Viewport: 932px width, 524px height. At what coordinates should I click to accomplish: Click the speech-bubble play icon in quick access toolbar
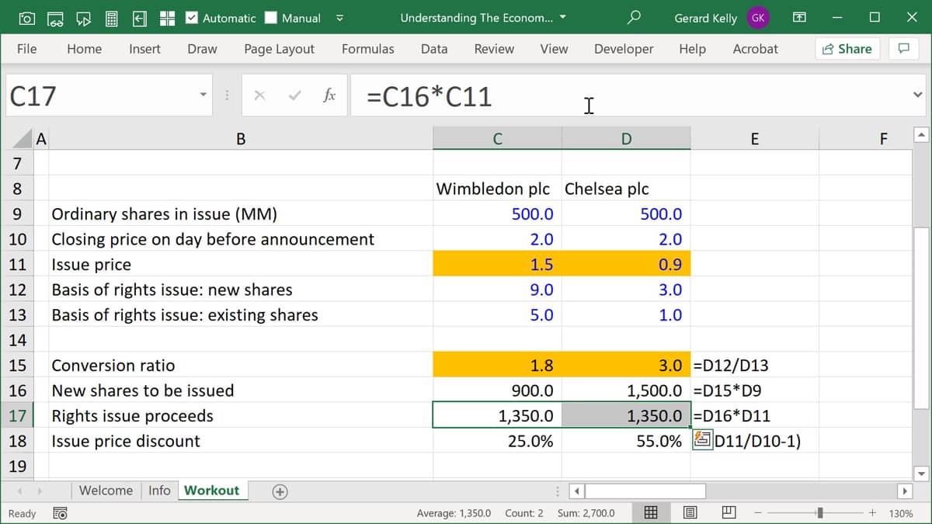click(x=83, y=18)
